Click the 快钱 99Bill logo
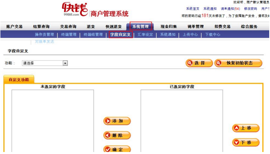This screenshot has height=154, width=270. pyautogui.click(x=75, y=9)
